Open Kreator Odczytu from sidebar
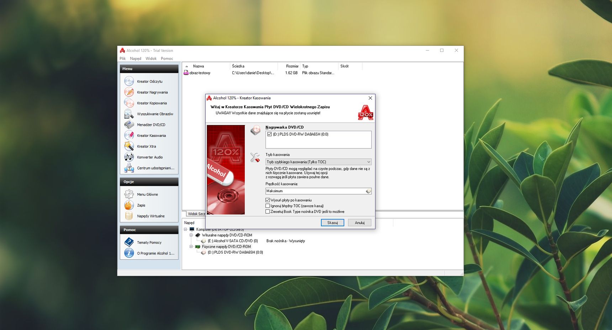The width and height of the screenshot is (612, 330). tap(149, 81)
